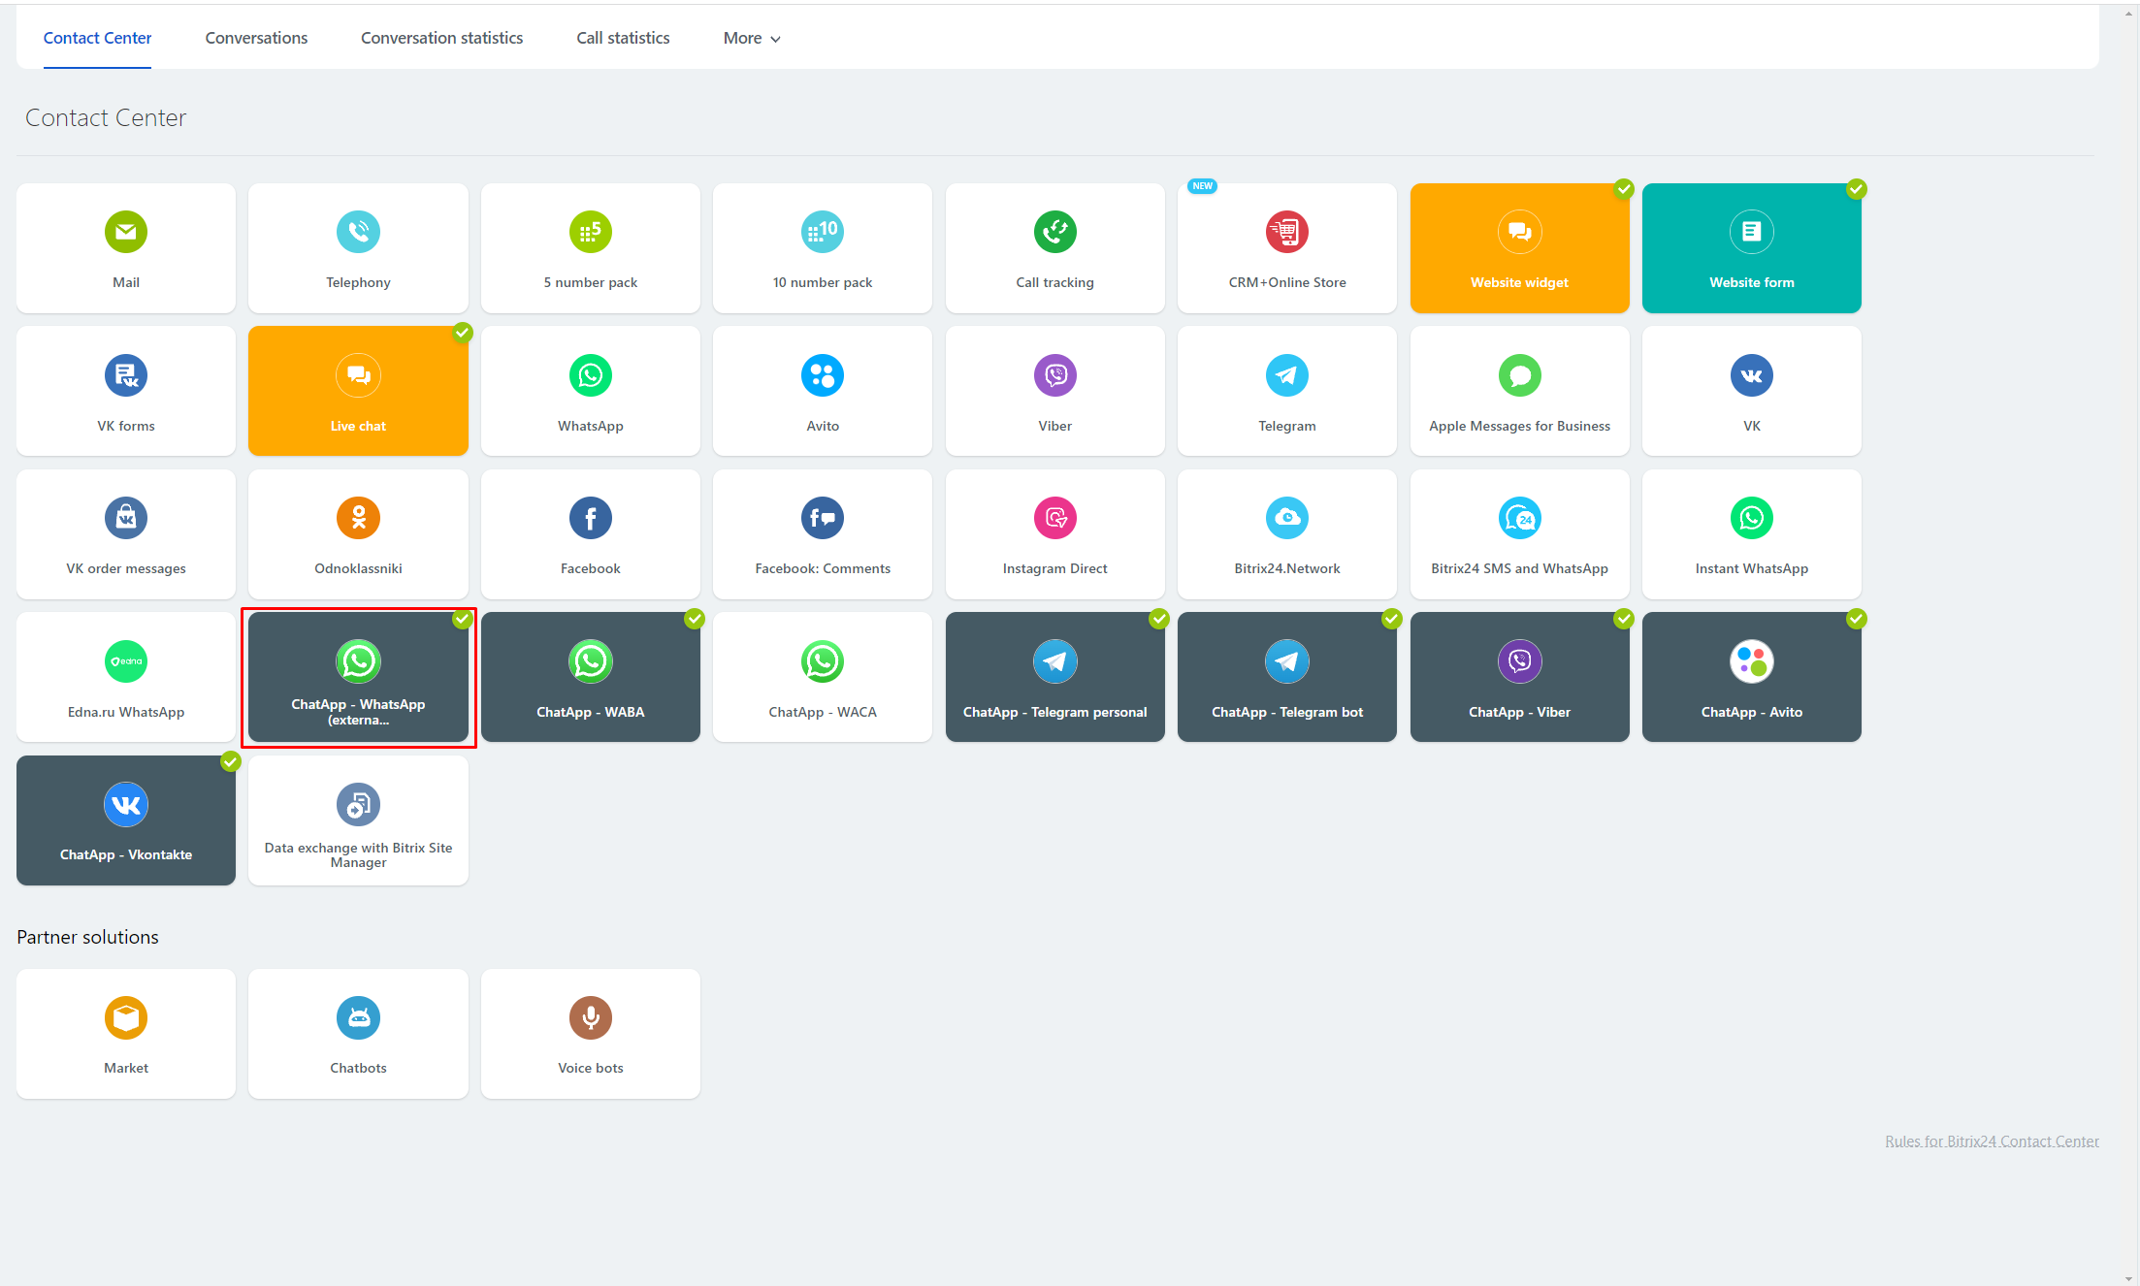Open the Call statistics tab
This screenshot has width=2140, height=1286.
(623, 38)
